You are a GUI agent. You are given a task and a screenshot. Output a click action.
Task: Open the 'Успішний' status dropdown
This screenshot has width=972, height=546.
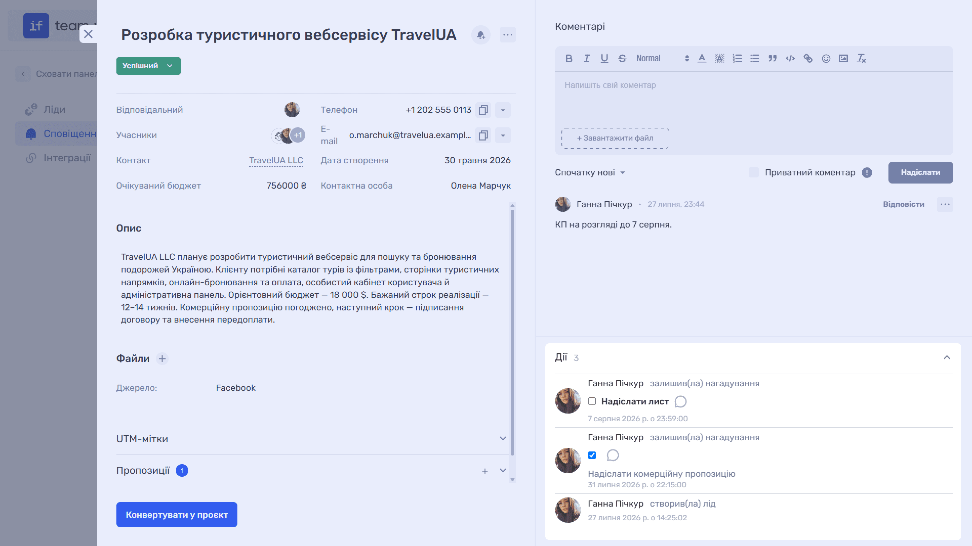coord(148,66)
